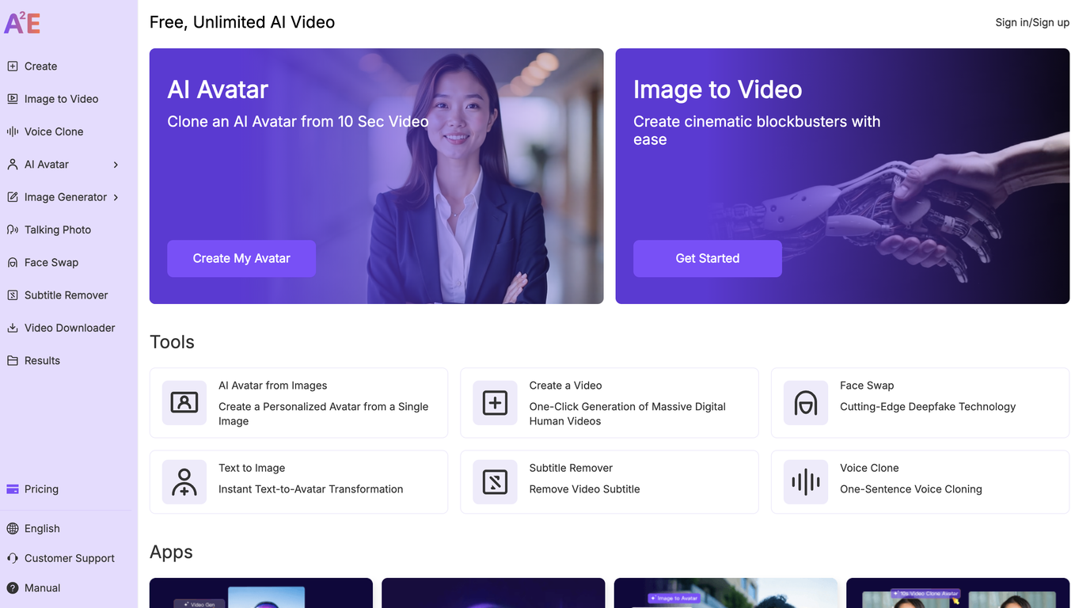
Task: Click the Voice Clone one-sentence cloning card
Action: pyautogui.click(x=919, y=481)
